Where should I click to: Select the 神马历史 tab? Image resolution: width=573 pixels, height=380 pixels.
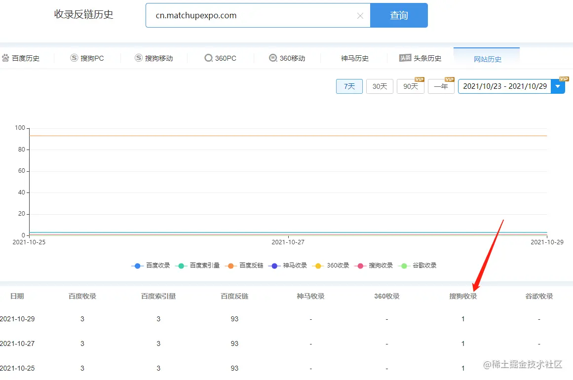(354, 58)
